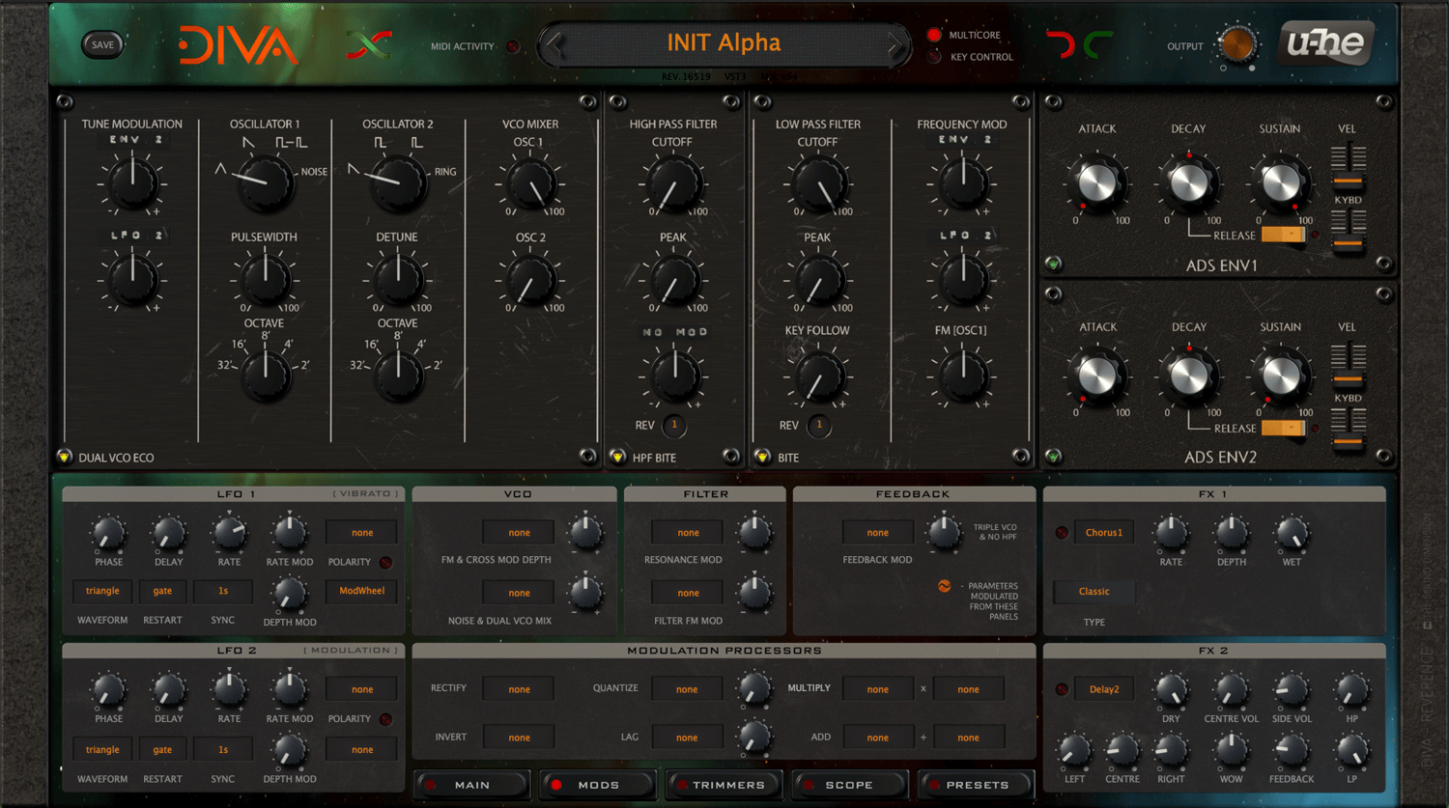This screenshot has width=1449, height=808.
Task: Toggle the Key Control switch
Action: [x=934, y=57]
